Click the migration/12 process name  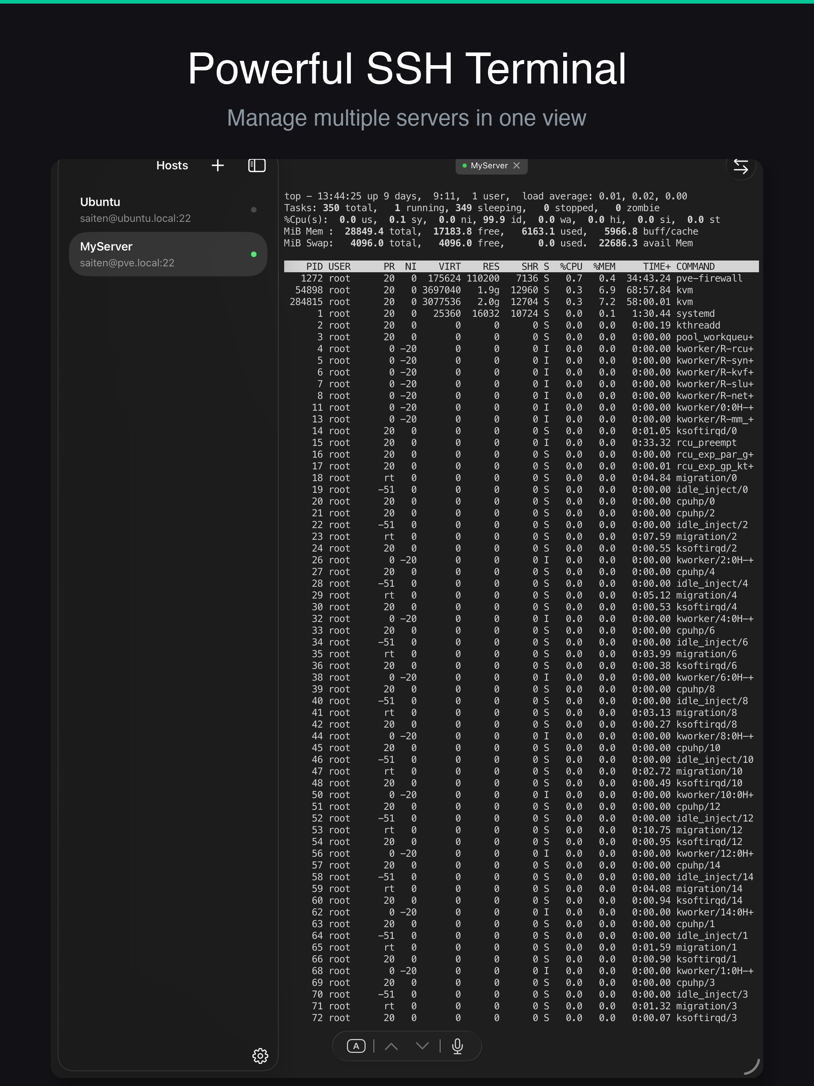[x=709, y=830]
